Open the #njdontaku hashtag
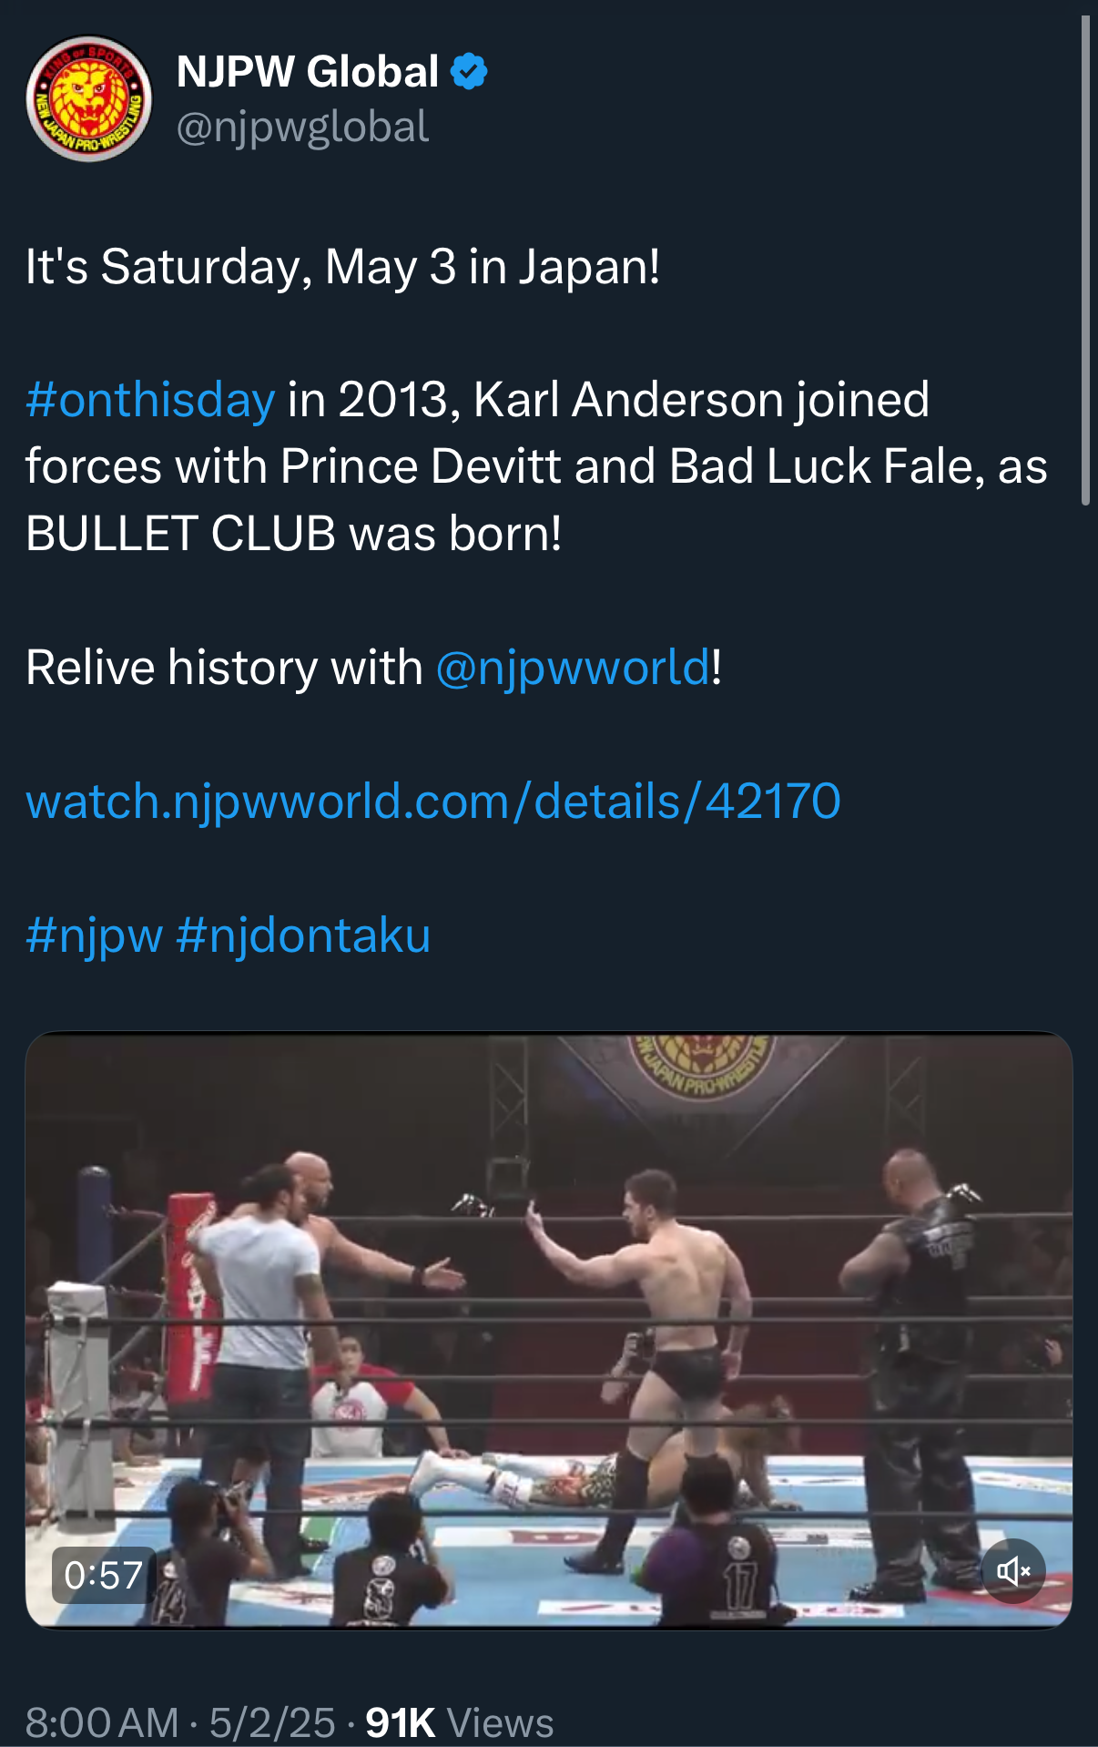This screenshot has width=1098, height=1747. pyautogui.click(x=303, y=935)
